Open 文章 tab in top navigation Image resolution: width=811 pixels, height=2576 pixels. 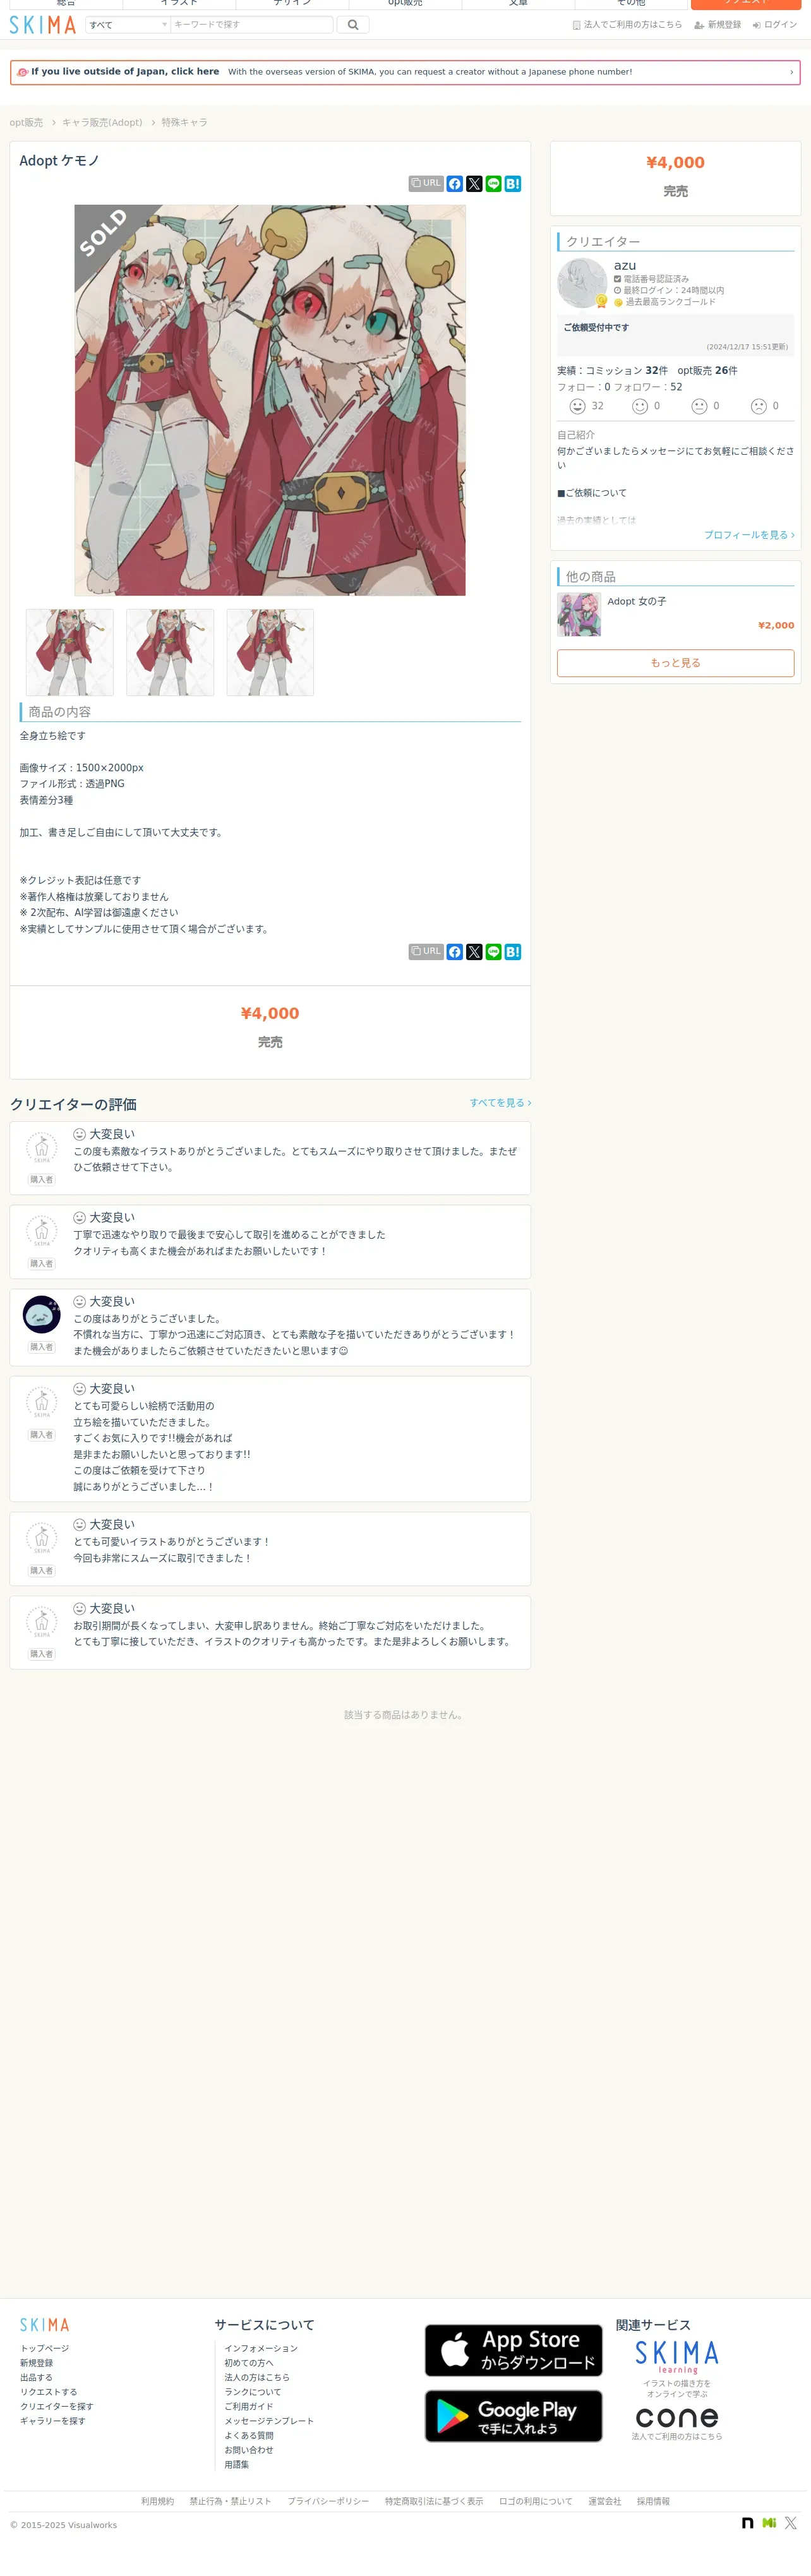518,4
